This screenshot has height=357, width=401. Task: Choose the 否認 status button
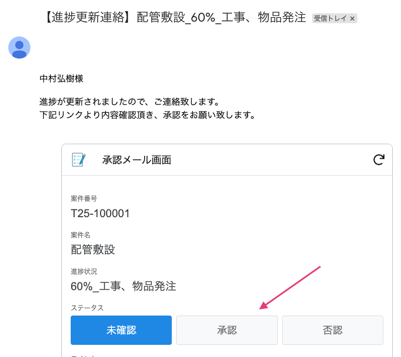[333, 330]
